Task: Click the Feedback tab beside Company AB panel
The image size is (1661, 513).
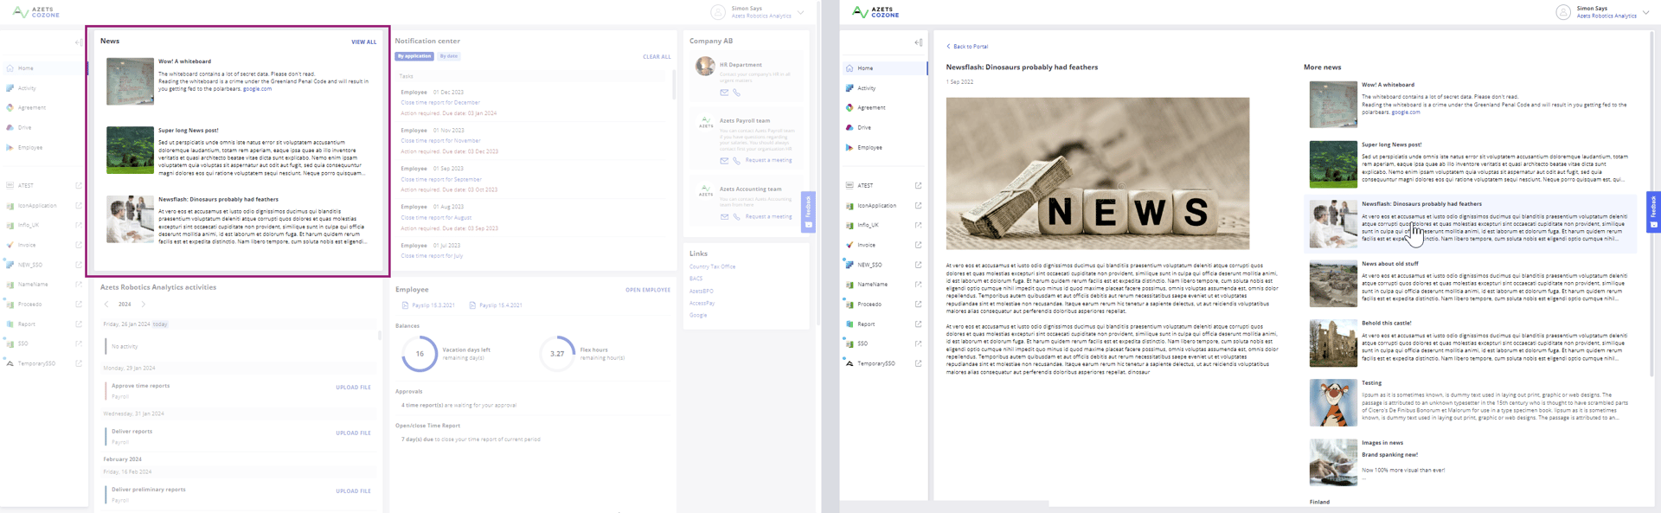Action: point(808,211)
